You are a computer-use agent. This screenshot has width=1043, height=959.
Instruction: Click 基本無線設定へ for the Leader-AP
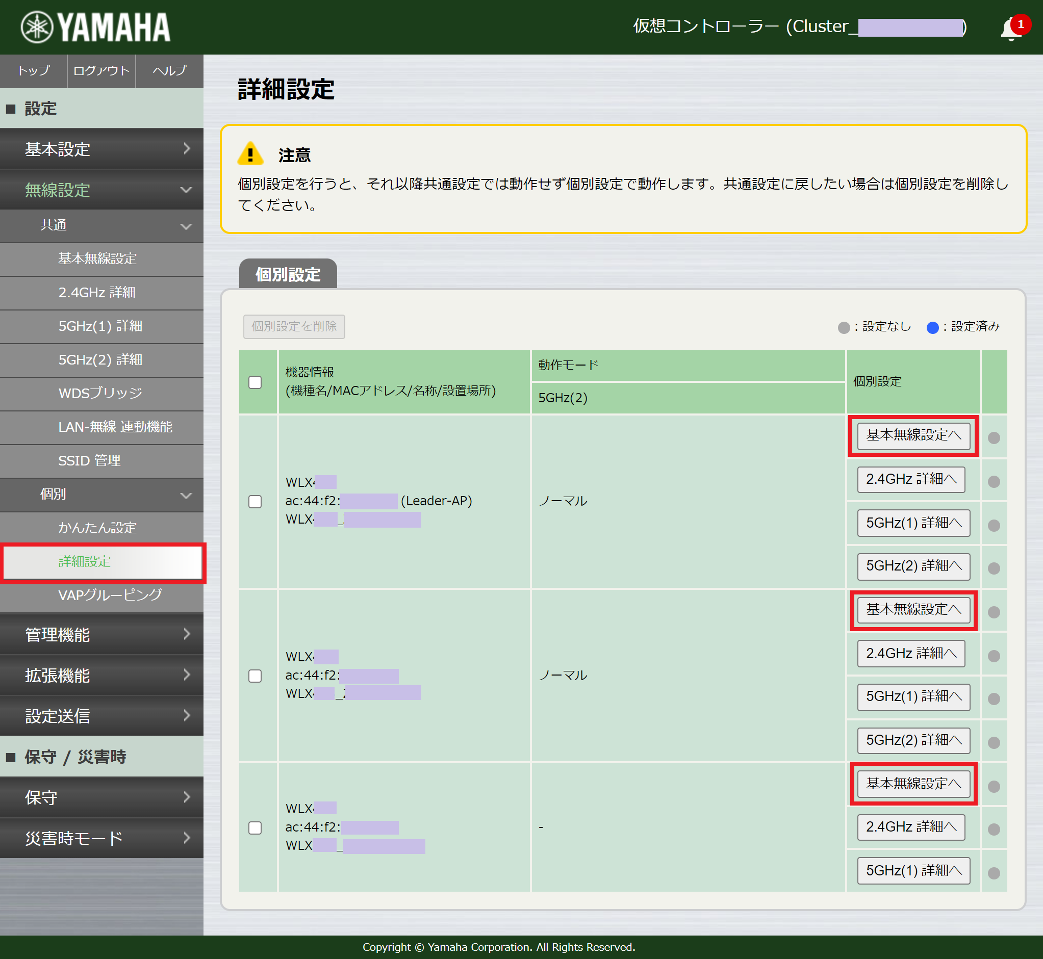tap(913, 436)
